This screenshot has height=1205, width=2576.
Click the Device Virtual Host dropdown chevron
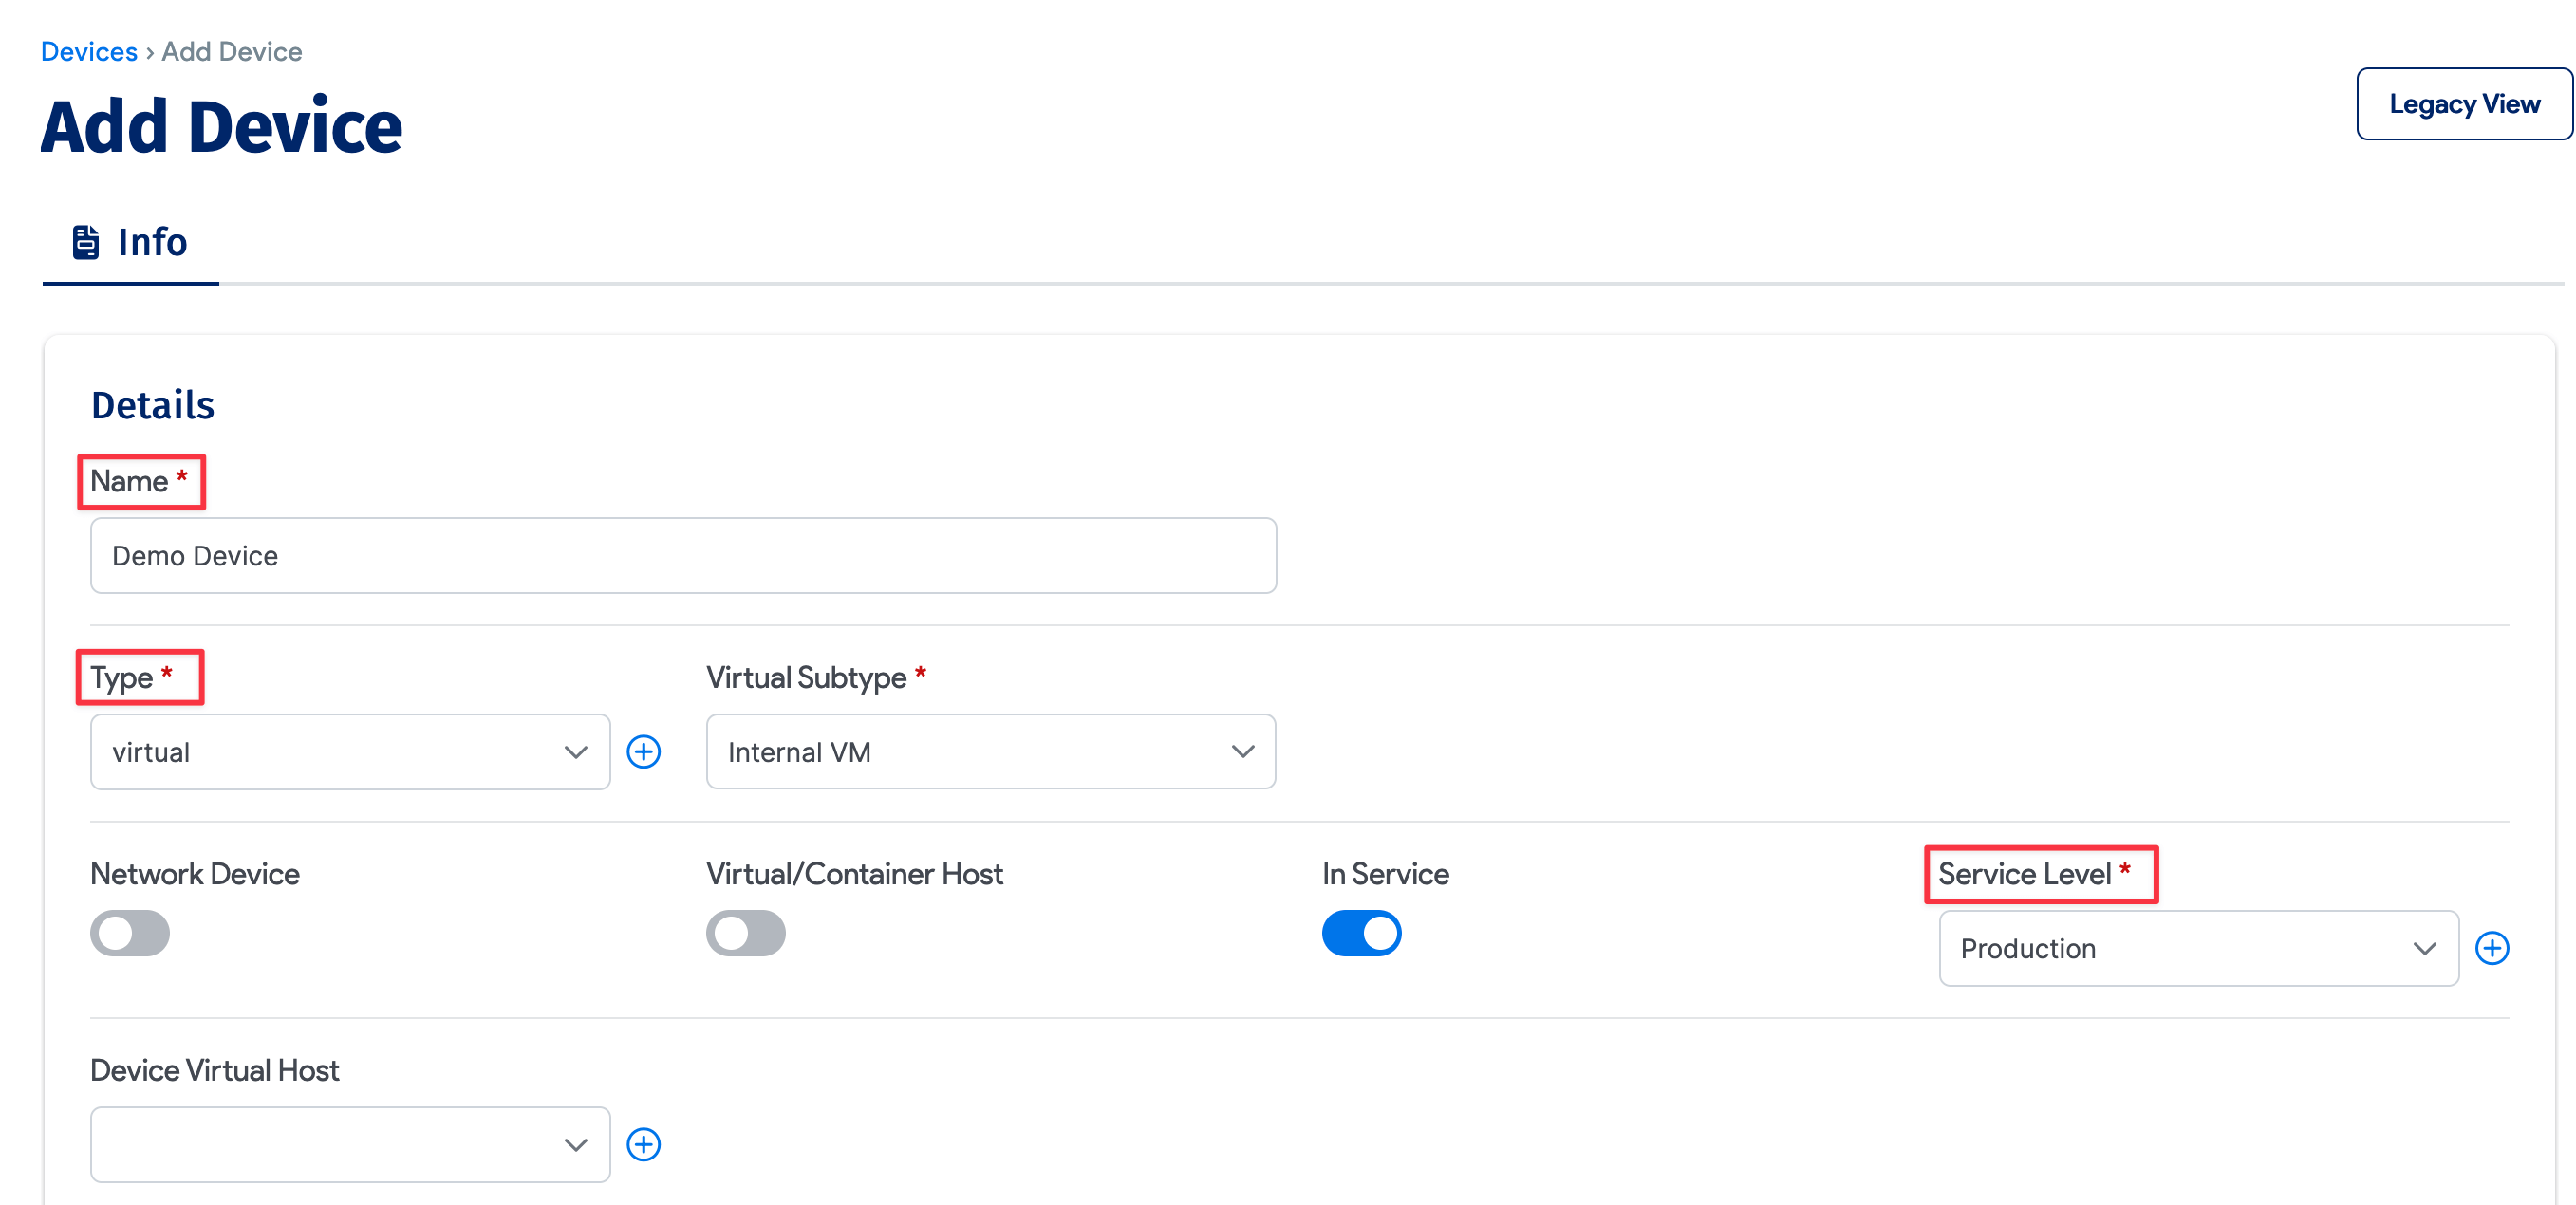(x=577, y=1144)
